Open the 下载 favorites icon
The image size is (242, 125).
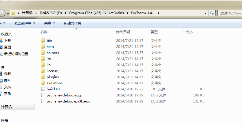click(x=1, y=41)
